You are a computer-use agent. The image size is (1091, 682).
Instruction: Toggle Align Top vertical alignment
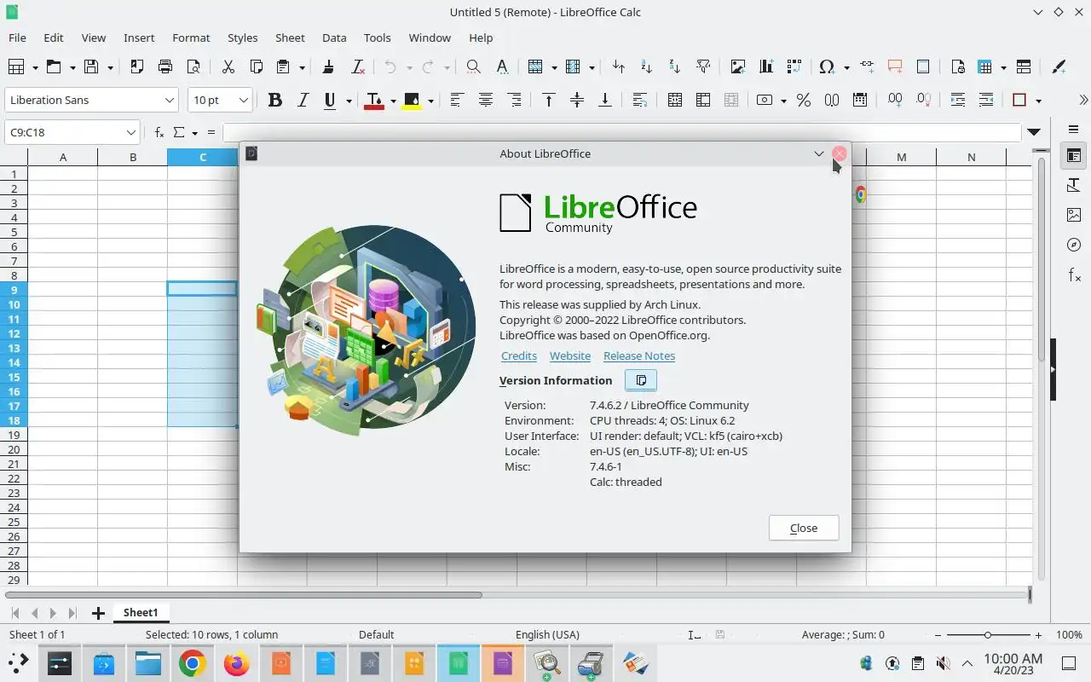click(x=549, y=101)
